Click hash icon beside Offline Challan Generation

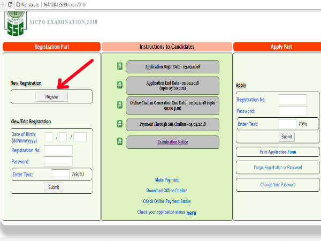click(x=120, y=105)
